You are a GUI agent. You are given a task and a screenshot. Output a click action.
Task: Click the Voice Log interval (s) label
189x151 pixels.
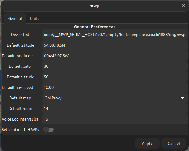coord(20,119)
